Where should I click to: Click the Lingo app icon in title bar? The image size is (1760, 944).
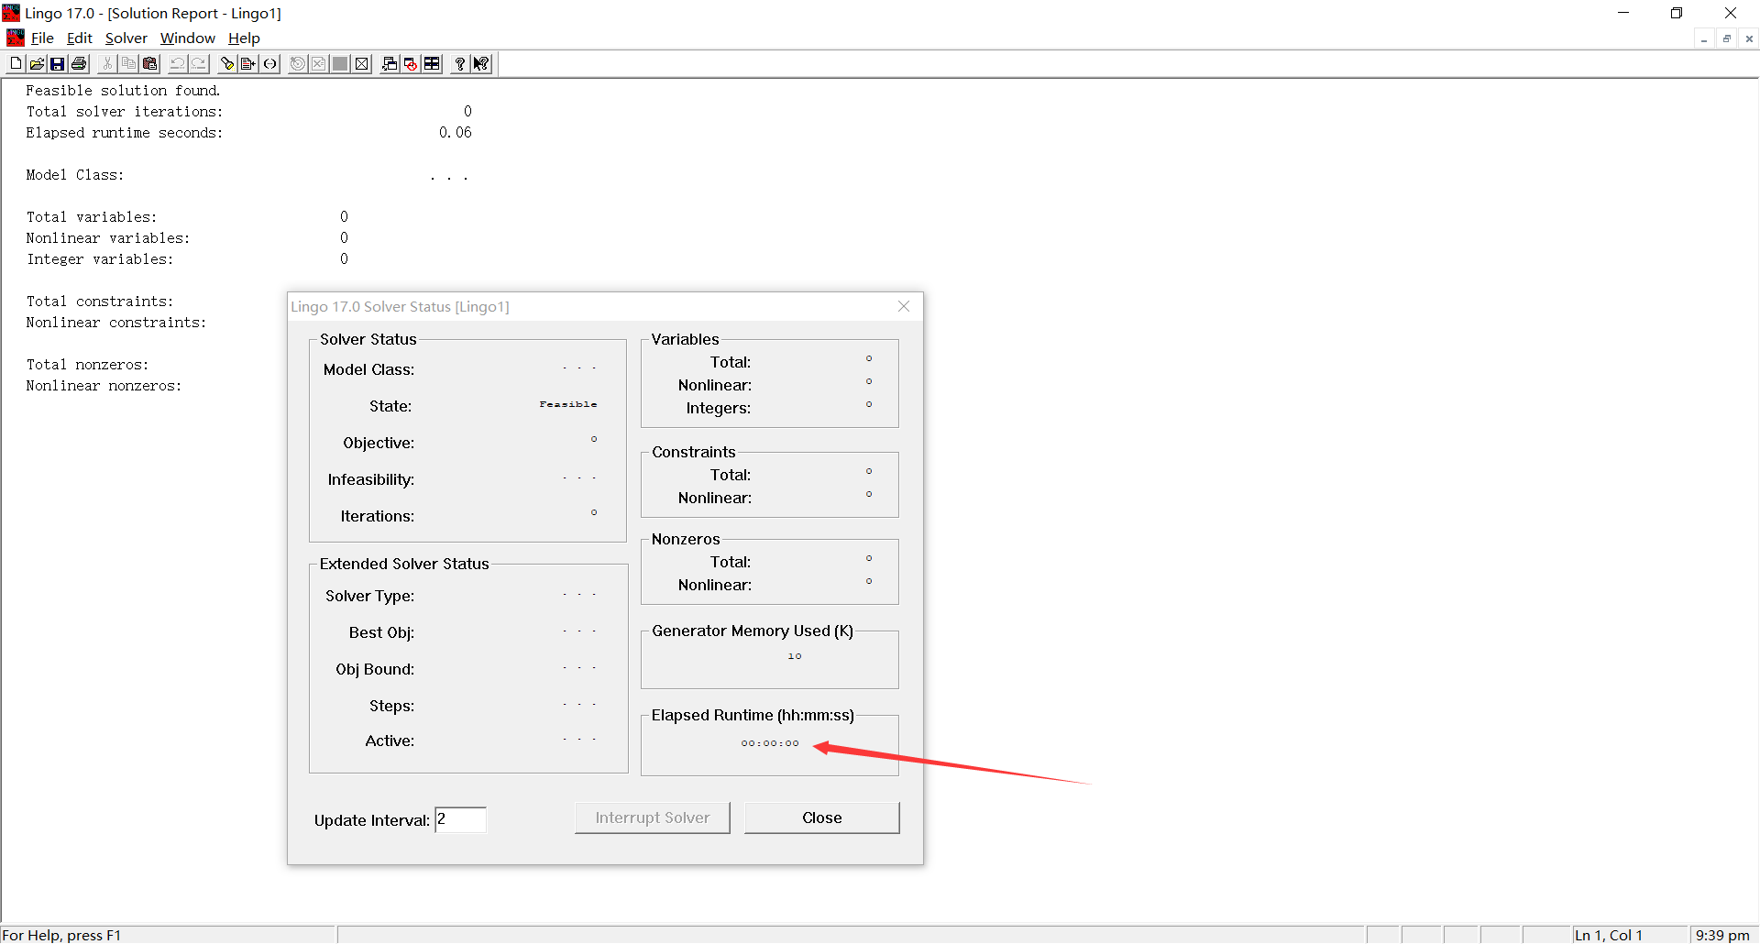pos(11,13)
